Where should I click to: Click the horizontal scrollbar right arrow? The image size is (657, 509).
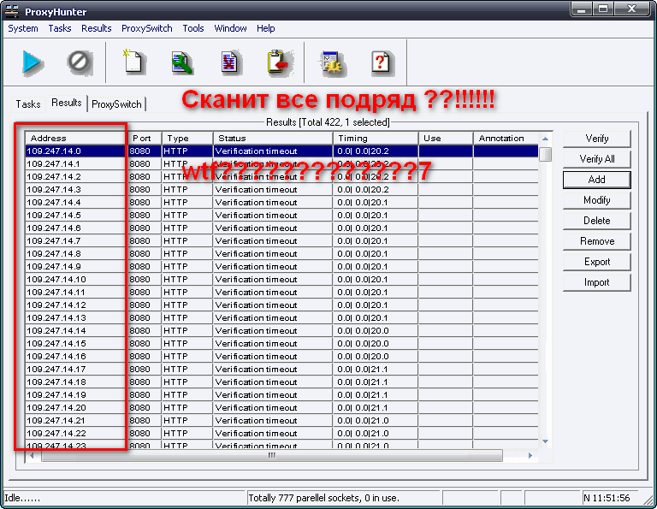click(x=530, y=455)
